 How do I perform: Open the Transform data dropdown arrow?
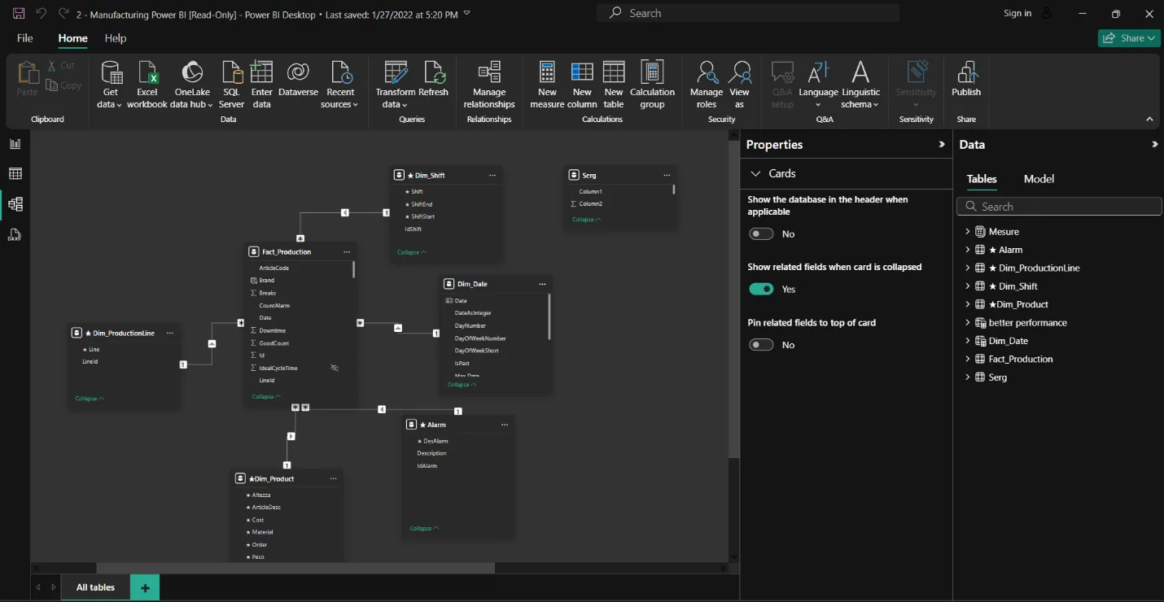396,104
